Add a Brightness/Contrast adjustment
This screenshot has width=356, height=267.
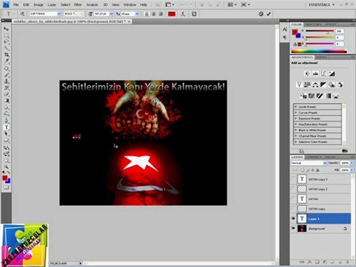pyautogui.click(x=307, y=73)
